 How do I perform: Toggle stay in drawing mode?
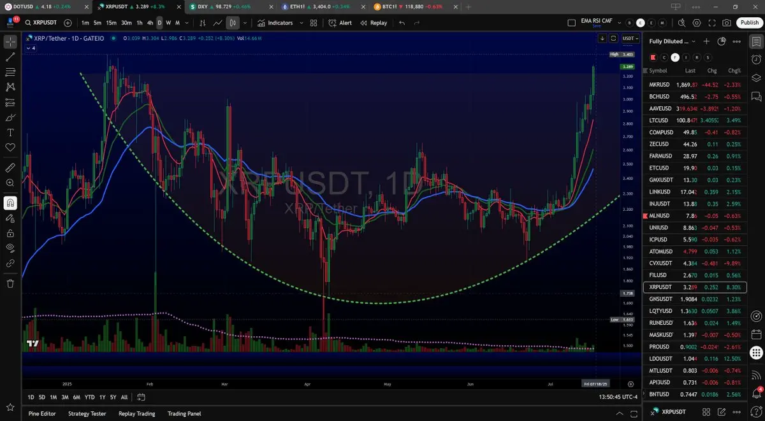point(10,218)
